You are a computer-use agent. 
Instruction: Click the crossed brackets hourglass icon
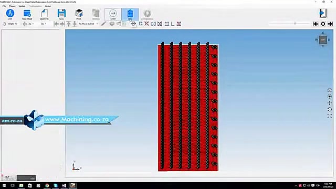click(160, 24)
